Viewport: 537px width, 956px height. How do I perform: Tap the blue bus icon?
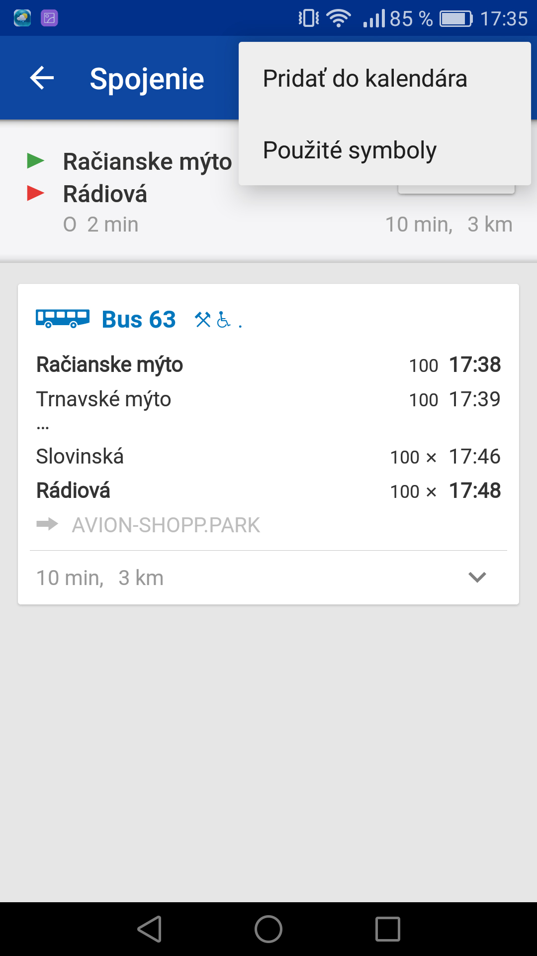coord(63,319)
